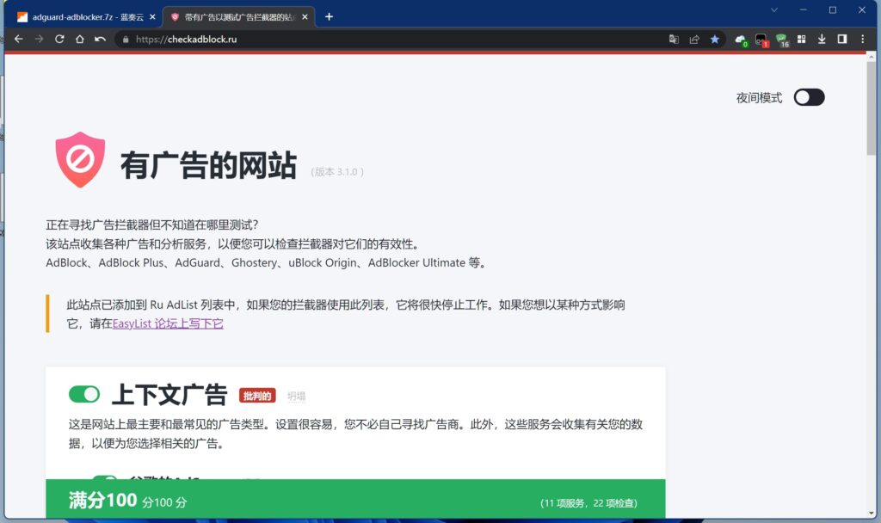
Task: Click the pink shield site logo
Action: click(80, 159)
